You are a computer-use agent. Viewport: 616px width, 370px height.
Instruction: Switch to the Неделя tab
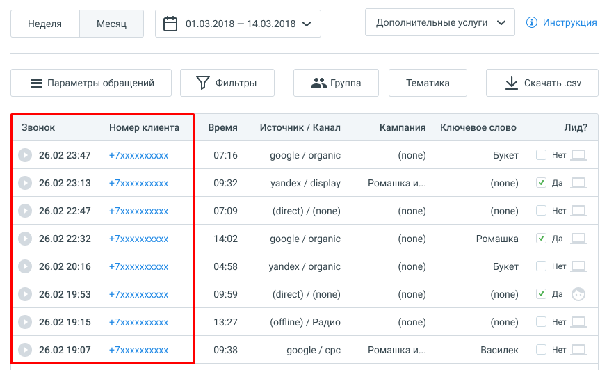pyautogui.click(x=45, y=24)
